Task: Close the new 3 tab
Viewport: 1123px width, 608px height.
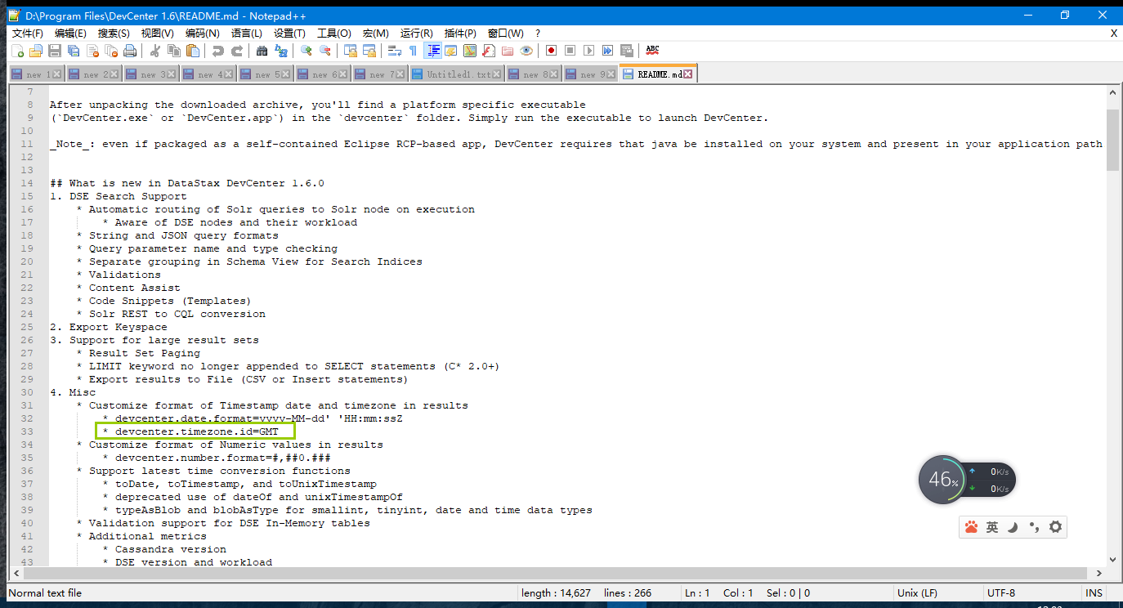Action: tap(172, 74)
